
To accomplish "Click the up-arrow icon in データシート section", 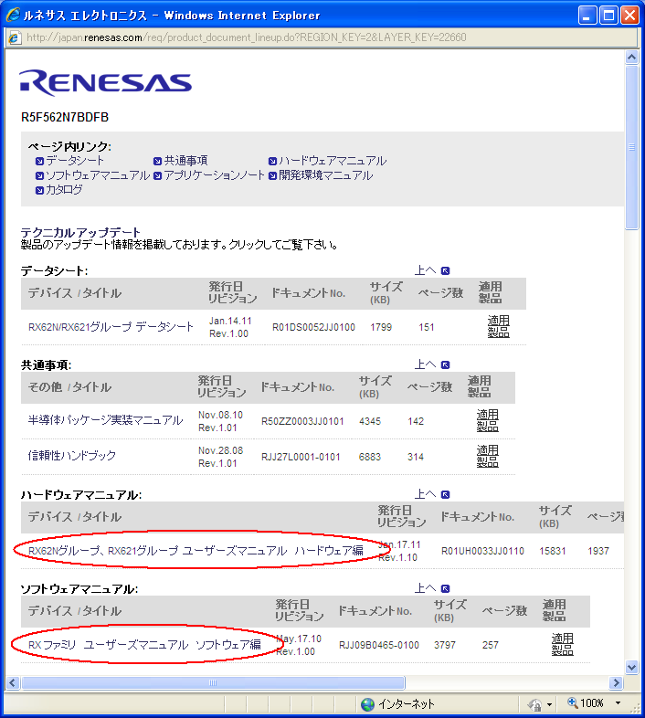I will coord(445,270).
